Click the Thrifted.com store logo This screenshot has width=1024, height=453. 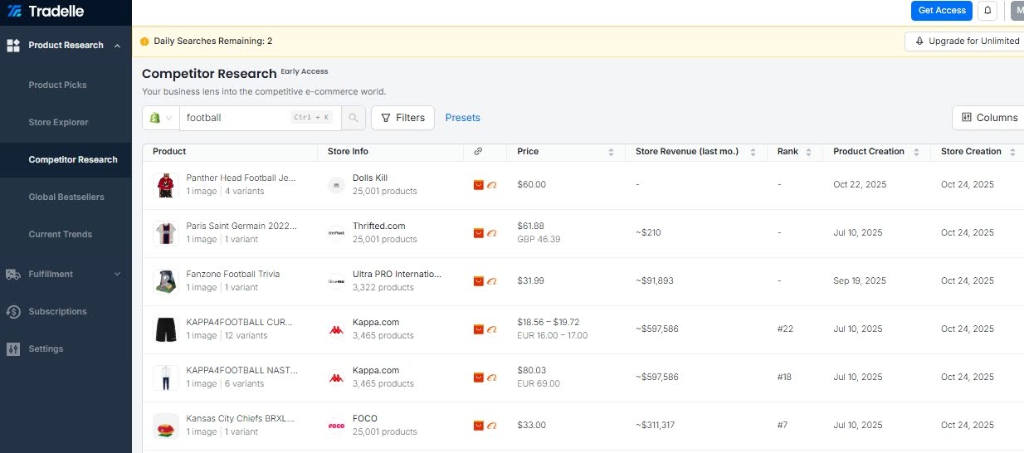click(x=336, y=233)
